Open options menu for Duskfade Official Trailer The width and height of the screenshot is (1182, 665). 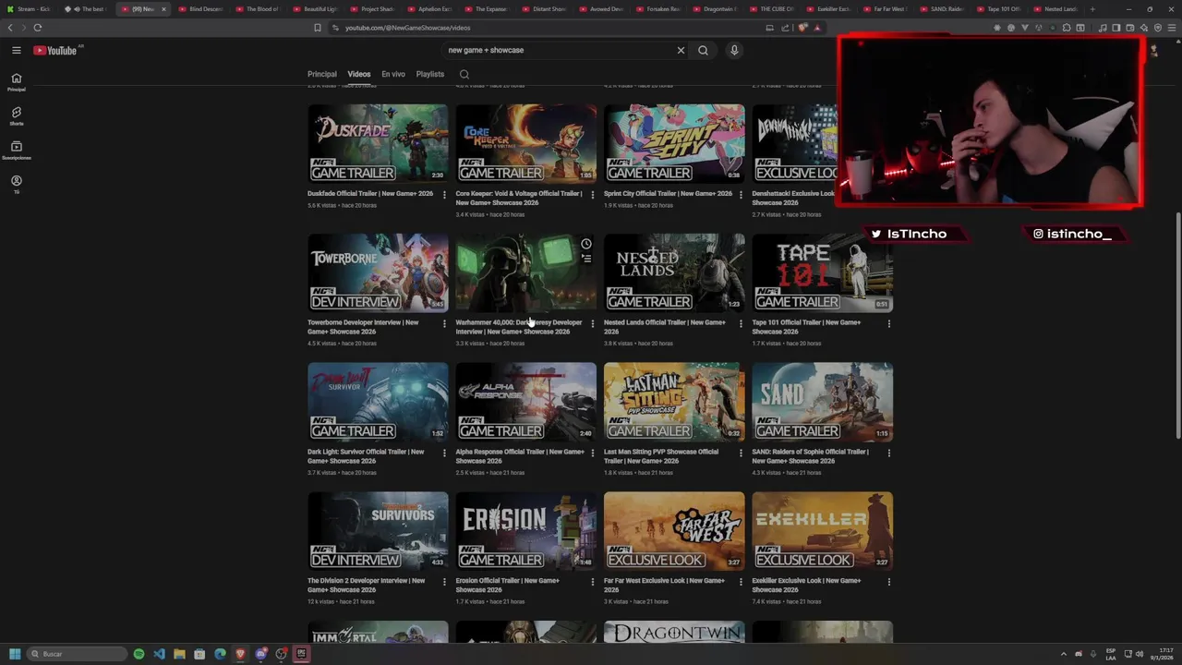tap(444, 195)
